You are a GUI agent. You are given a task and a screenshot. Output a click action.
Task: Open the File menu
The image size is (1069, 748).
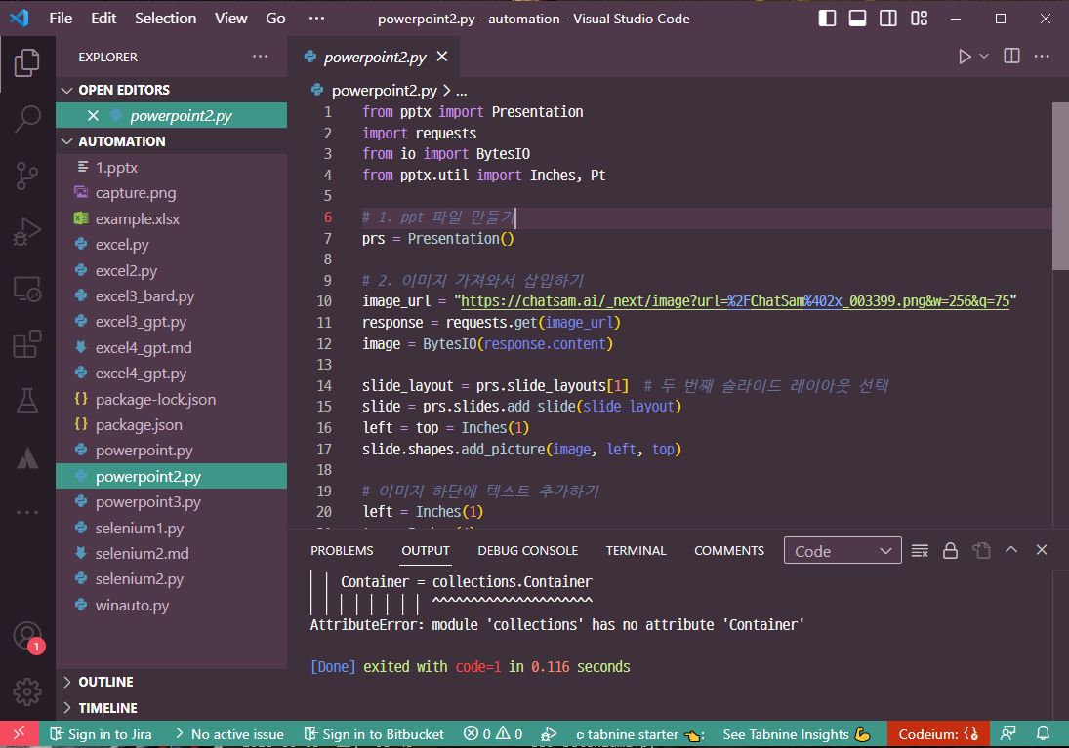tap(61, 19)
